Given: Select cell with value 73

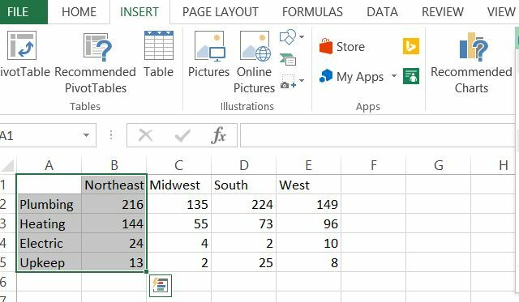Looking at the screenshot, I should click(243, 223).
